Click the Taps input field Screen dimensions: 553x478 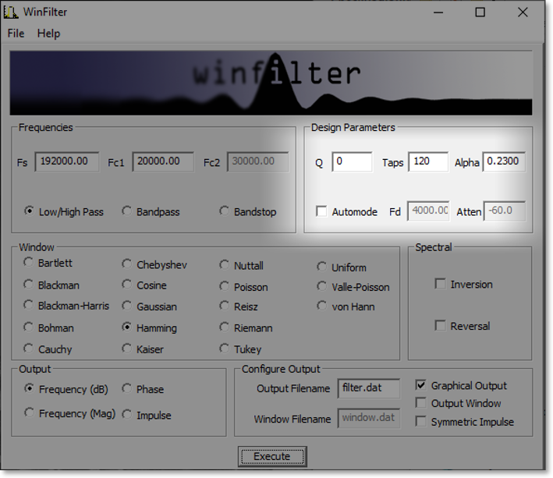pyautogui.click(x=427, y=162)
